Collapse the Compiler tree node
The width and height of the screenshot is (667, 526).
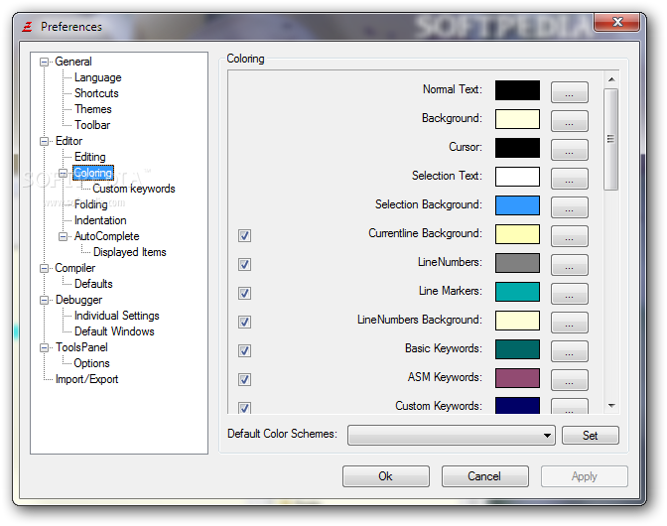pyautogui.click(x=44, y=268)
